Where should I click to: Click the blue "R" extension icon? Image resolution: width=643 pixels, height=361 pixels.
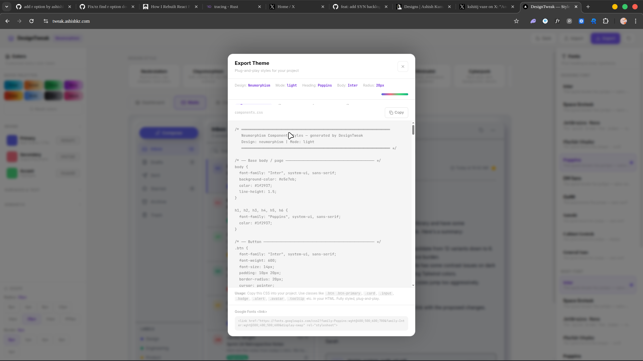593,21
